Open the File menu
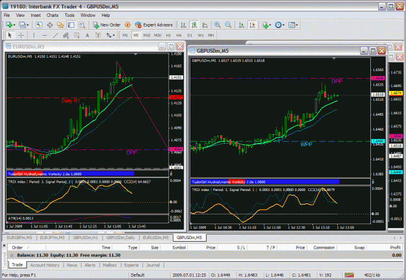The height and width of the screenshot is (280, 406). click(x=6, y=16)
